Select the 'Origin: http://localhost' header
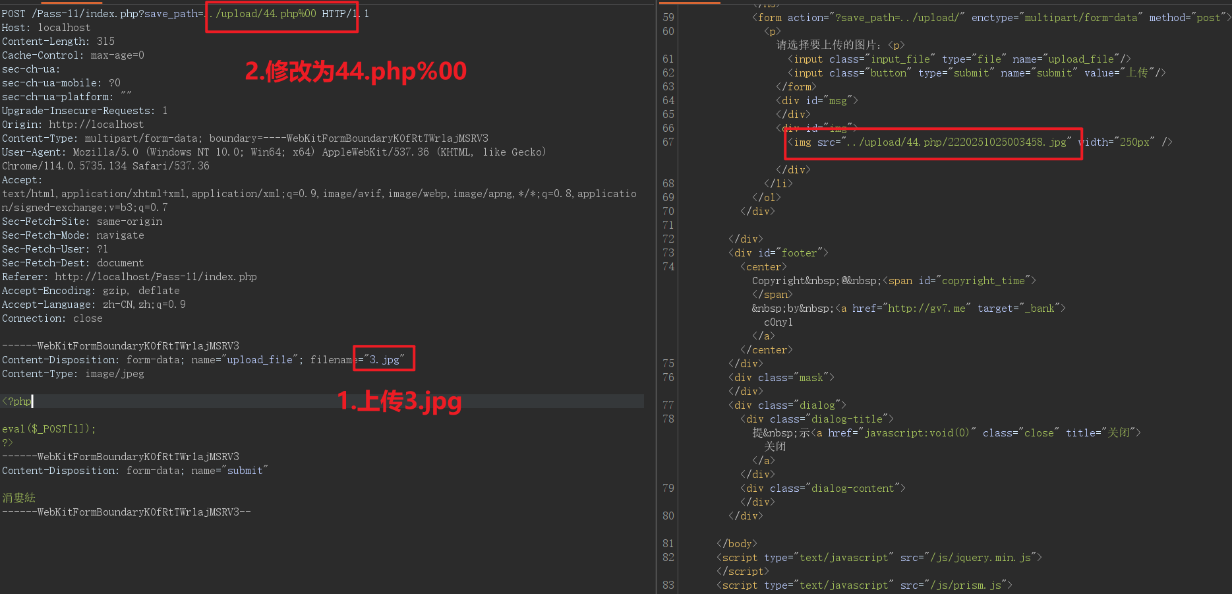1232x594 pixels. pos(73,124)
